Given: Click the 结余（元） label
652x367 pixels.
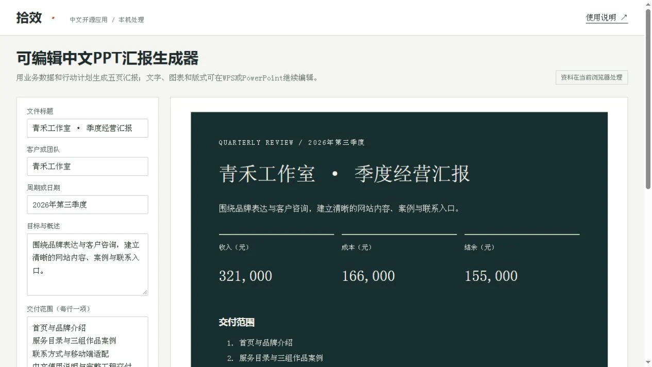Looking at the screenshot, I should pyautogui.click(x=479, y=247).
